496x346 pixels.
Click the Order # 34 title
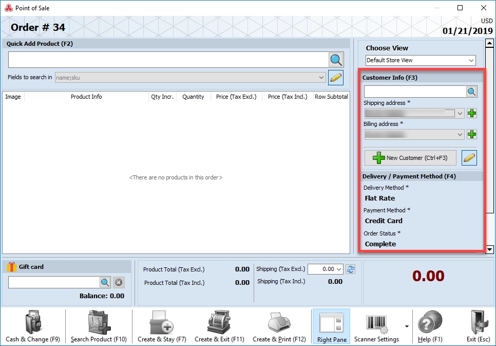pyautogui.click(x=38, y=27)
